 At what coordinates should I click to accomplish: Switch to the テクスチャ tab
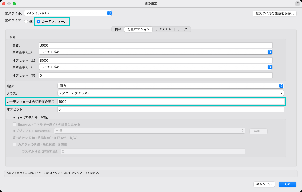point(163,29)
